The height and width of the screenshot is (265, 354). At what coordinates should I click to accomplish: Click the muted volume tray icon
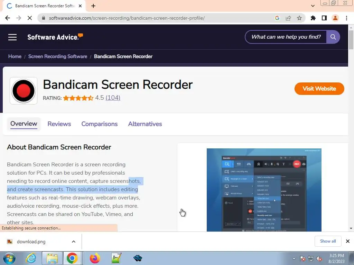point(319,258)
